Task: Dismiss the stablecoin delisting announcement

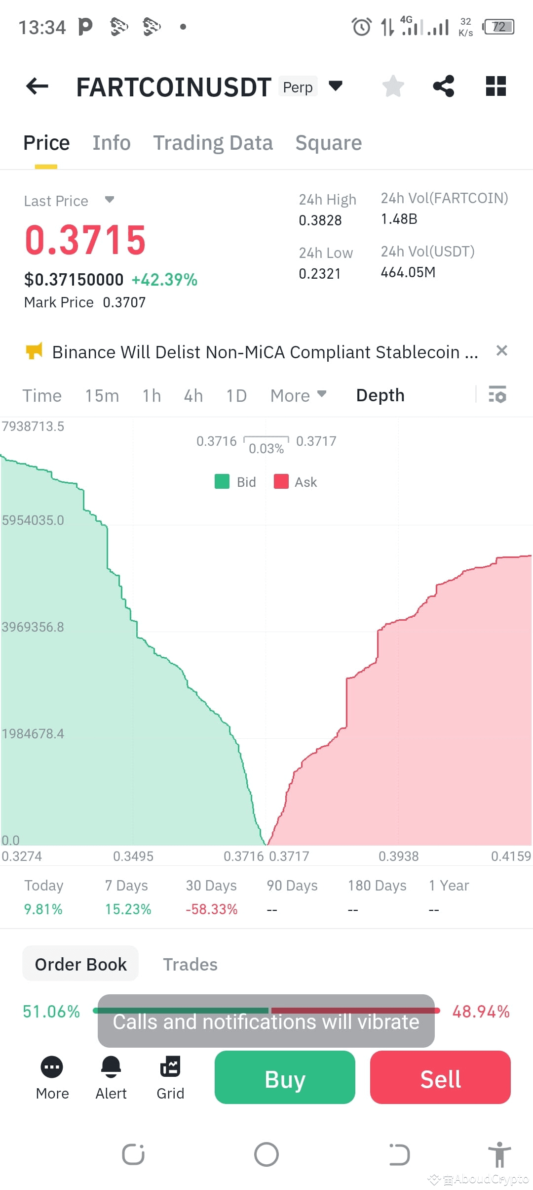Action: tap(502, 351)
